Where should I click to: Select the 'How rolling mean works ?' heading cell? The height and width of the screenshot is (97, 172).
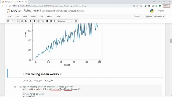tap(85, 73)
